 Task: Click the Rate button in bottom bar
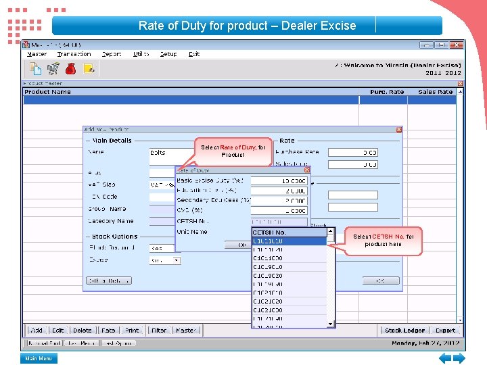coord(108,331)
